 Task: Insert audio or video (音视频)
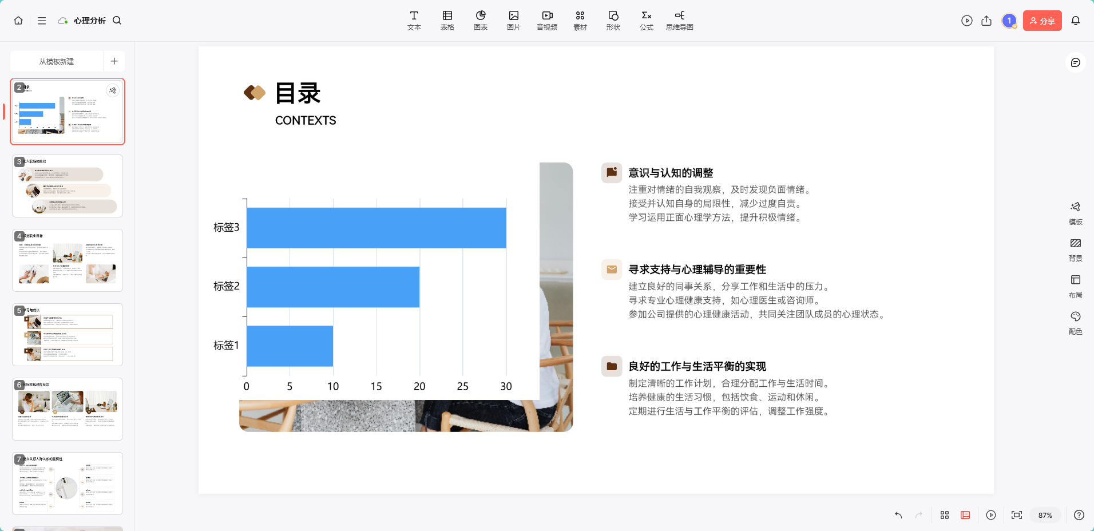547,21
